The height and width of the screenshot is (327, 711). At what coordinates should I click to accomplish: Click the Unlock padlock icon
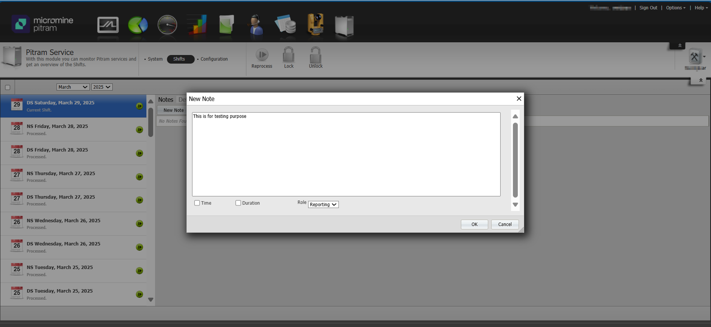315,55
